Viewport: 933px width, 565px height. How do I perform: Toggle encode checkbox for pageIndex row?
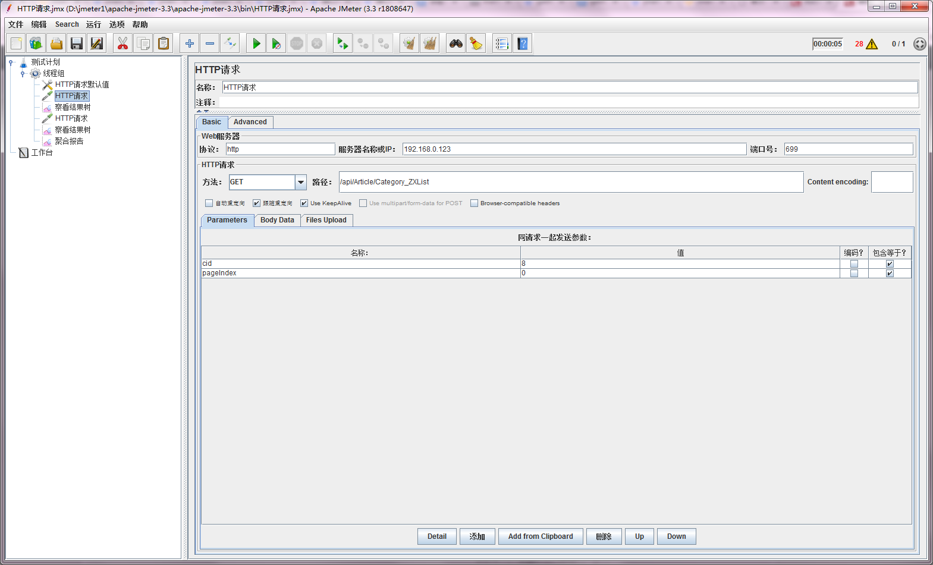click(854, 274)
